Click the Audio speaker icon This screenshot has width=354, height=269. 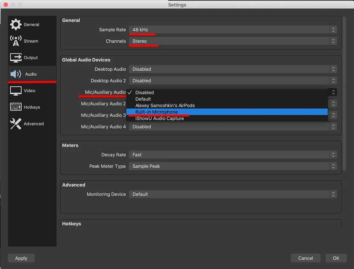click(16, 74)
